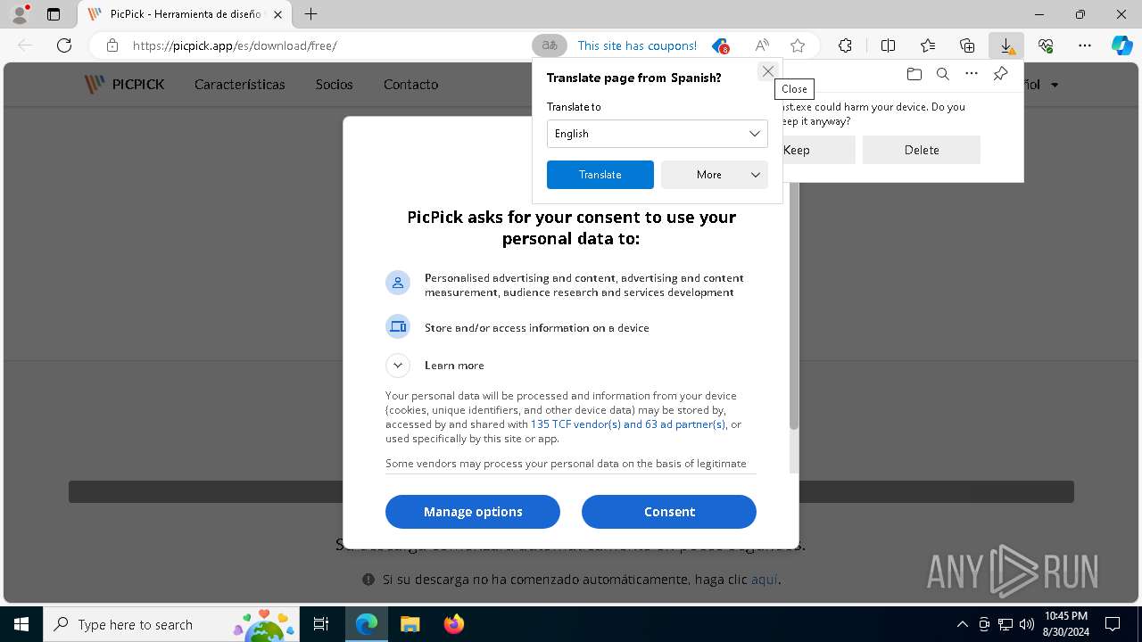Click the Consent button

(669, 512)
